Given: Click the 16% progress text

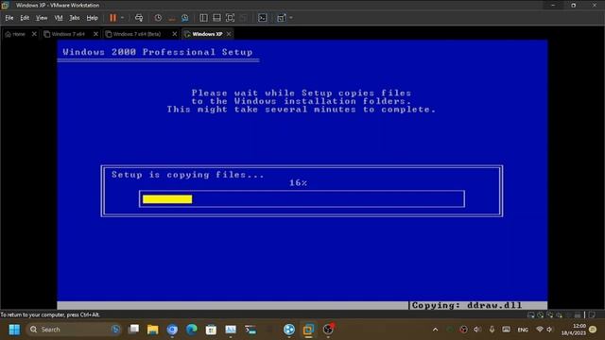Looking at the screenshot, I should [299, 182].
